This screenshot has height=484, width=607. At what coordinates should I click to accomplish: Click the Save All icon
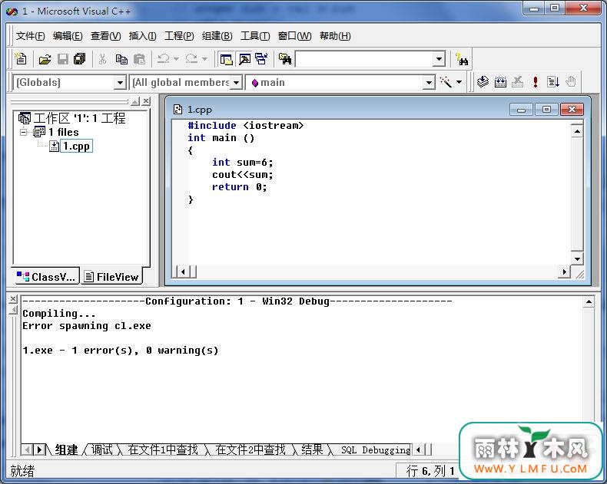80,59
